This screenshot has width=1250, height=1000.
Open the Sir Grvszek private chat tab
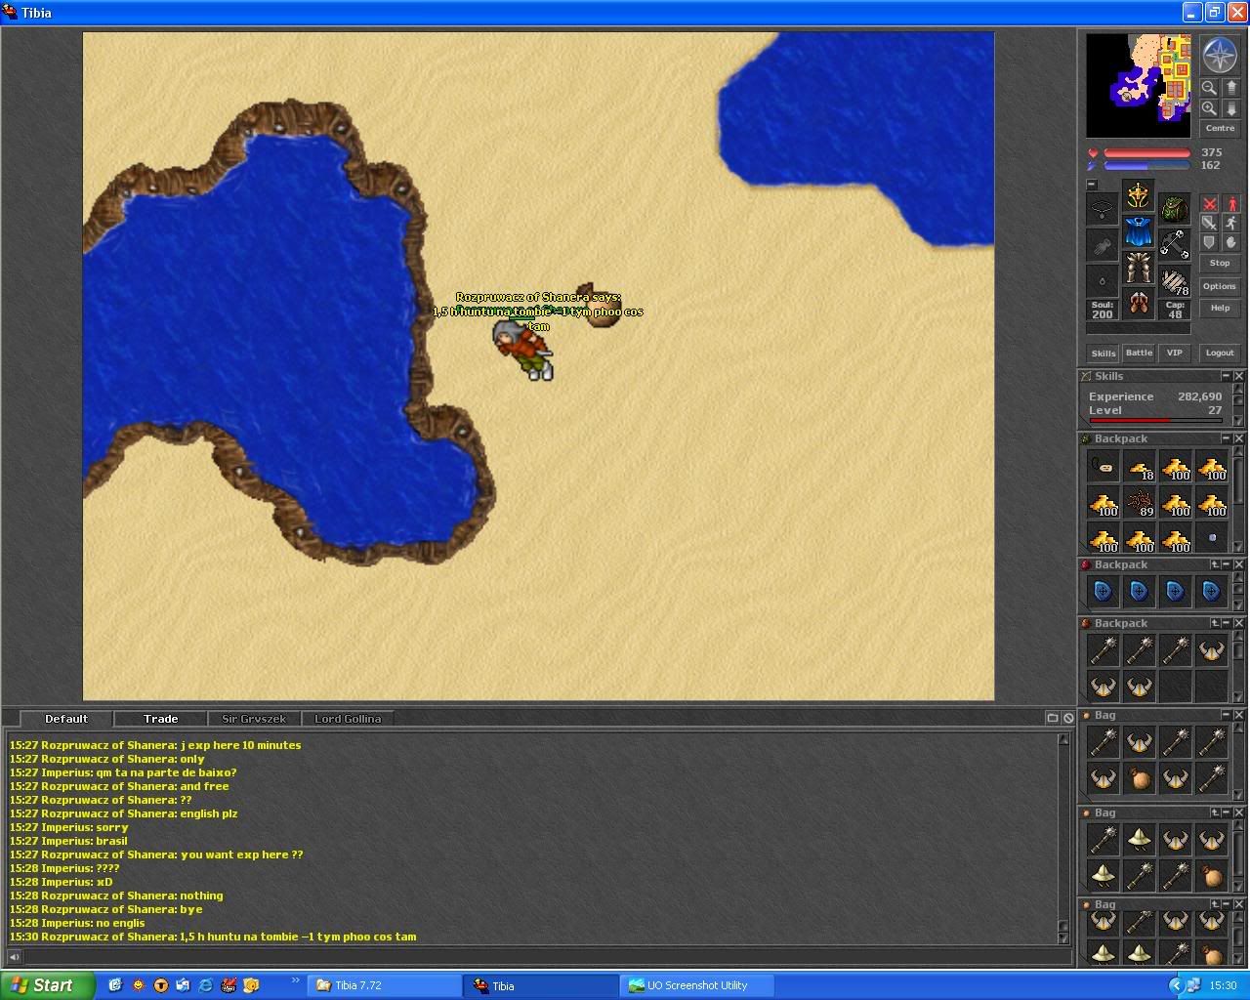click(254, 719)
